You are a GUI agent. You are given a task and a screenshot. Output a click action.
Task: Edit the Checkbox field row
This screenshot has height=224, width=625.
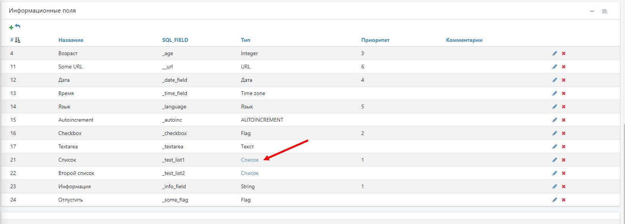click(x=555, y=133)
